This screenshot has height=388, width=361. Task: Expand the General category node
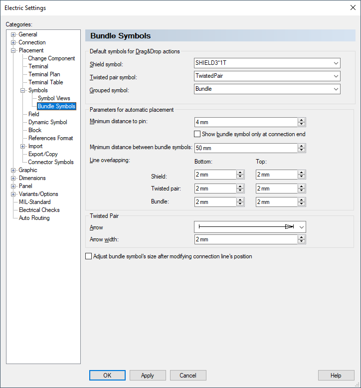[13, 34]
